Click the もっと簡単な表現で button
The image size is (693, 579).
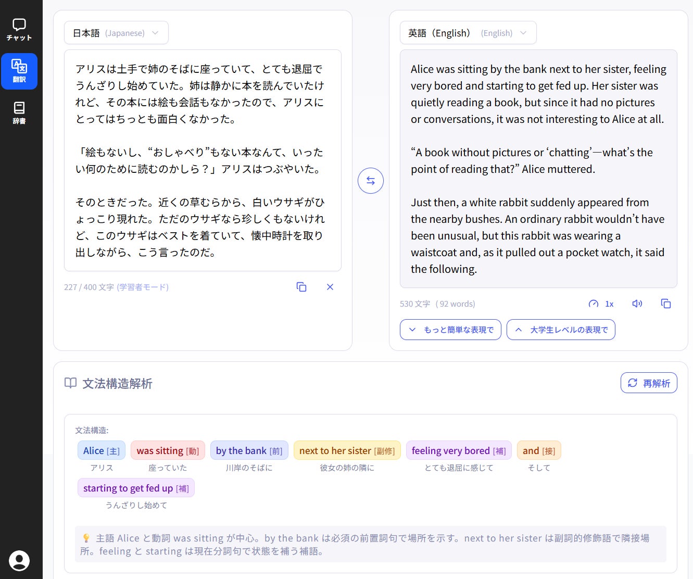pyautogui.click(x=450, y=330)
